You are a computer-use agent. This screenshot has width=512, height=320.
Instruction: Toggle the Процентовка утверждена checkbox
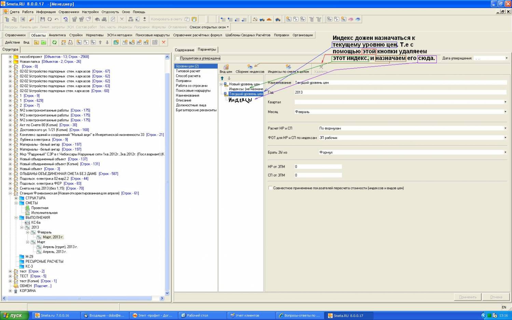(x=177, y=58)
